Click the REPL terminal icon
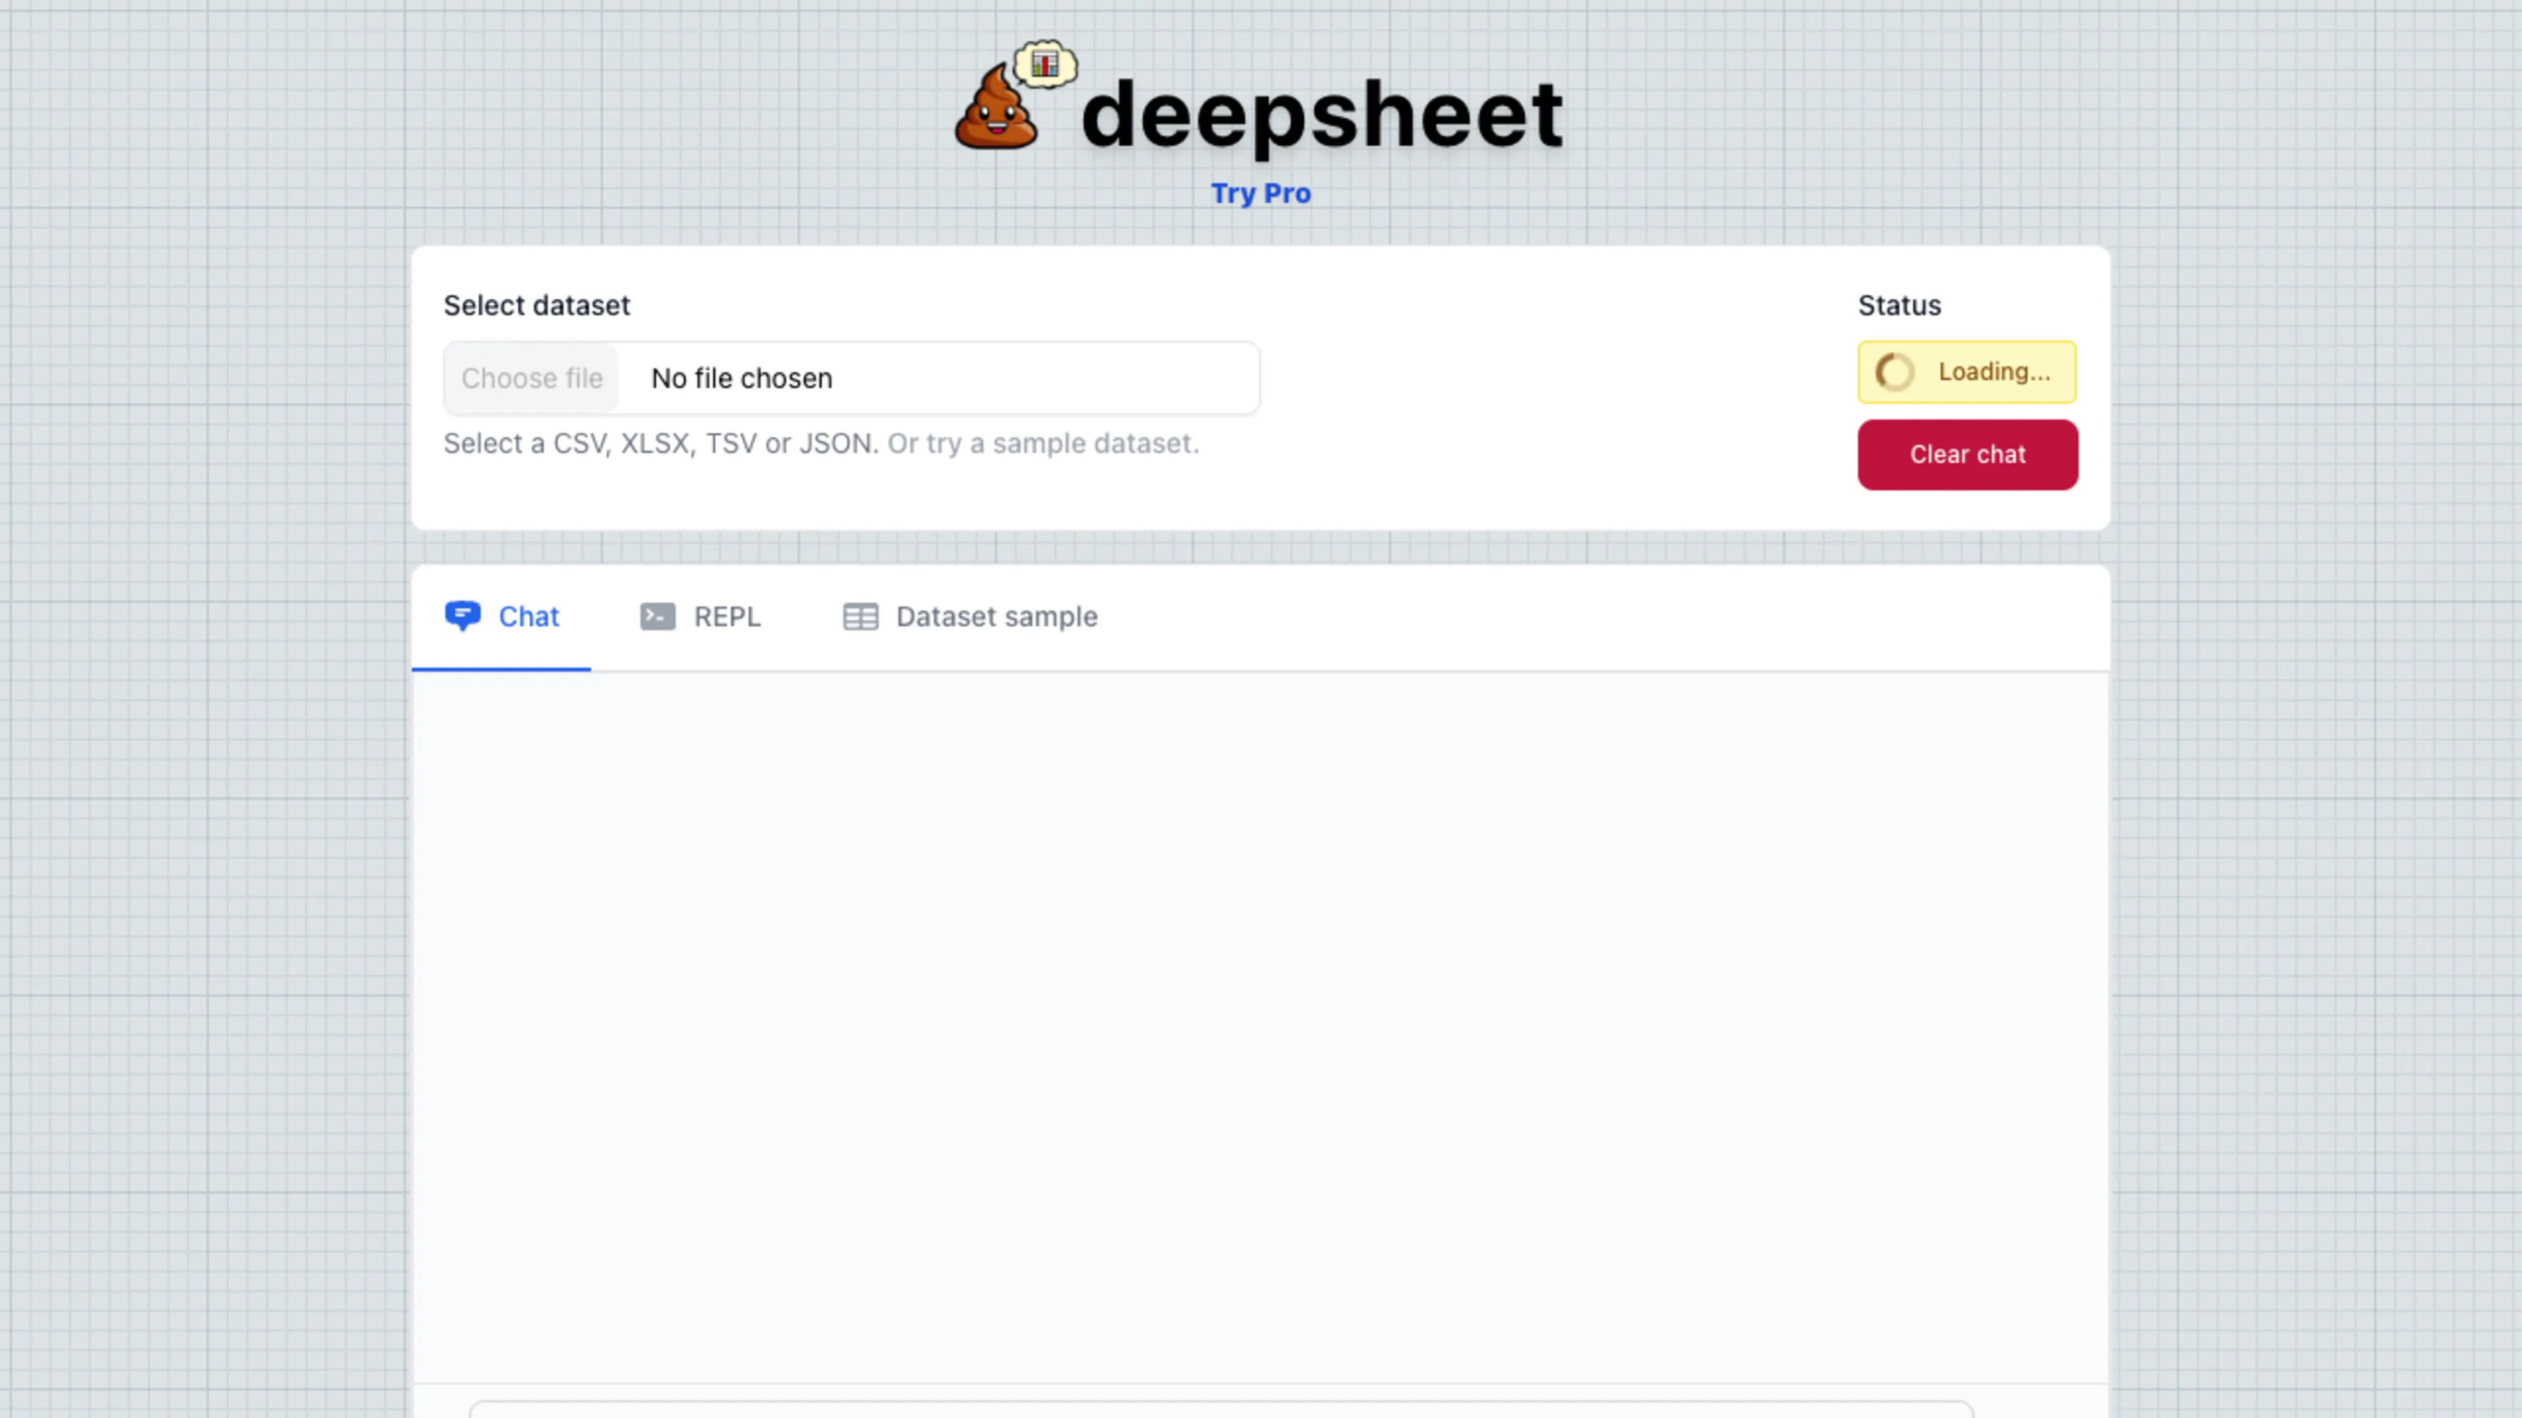Image resolution: width=2522 pixels, height=1418 pixels. coord(658,616)
